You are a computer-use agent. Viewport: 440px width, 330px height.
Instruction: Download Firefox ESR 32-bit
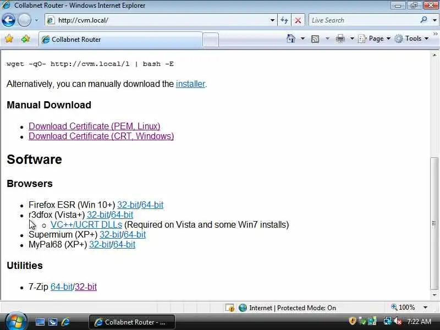point(128,205)
